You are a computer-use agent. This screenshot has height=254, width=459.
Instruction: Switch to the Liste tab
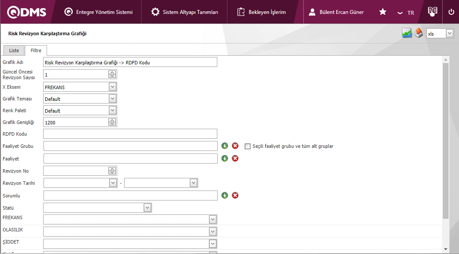pos(14,50)
